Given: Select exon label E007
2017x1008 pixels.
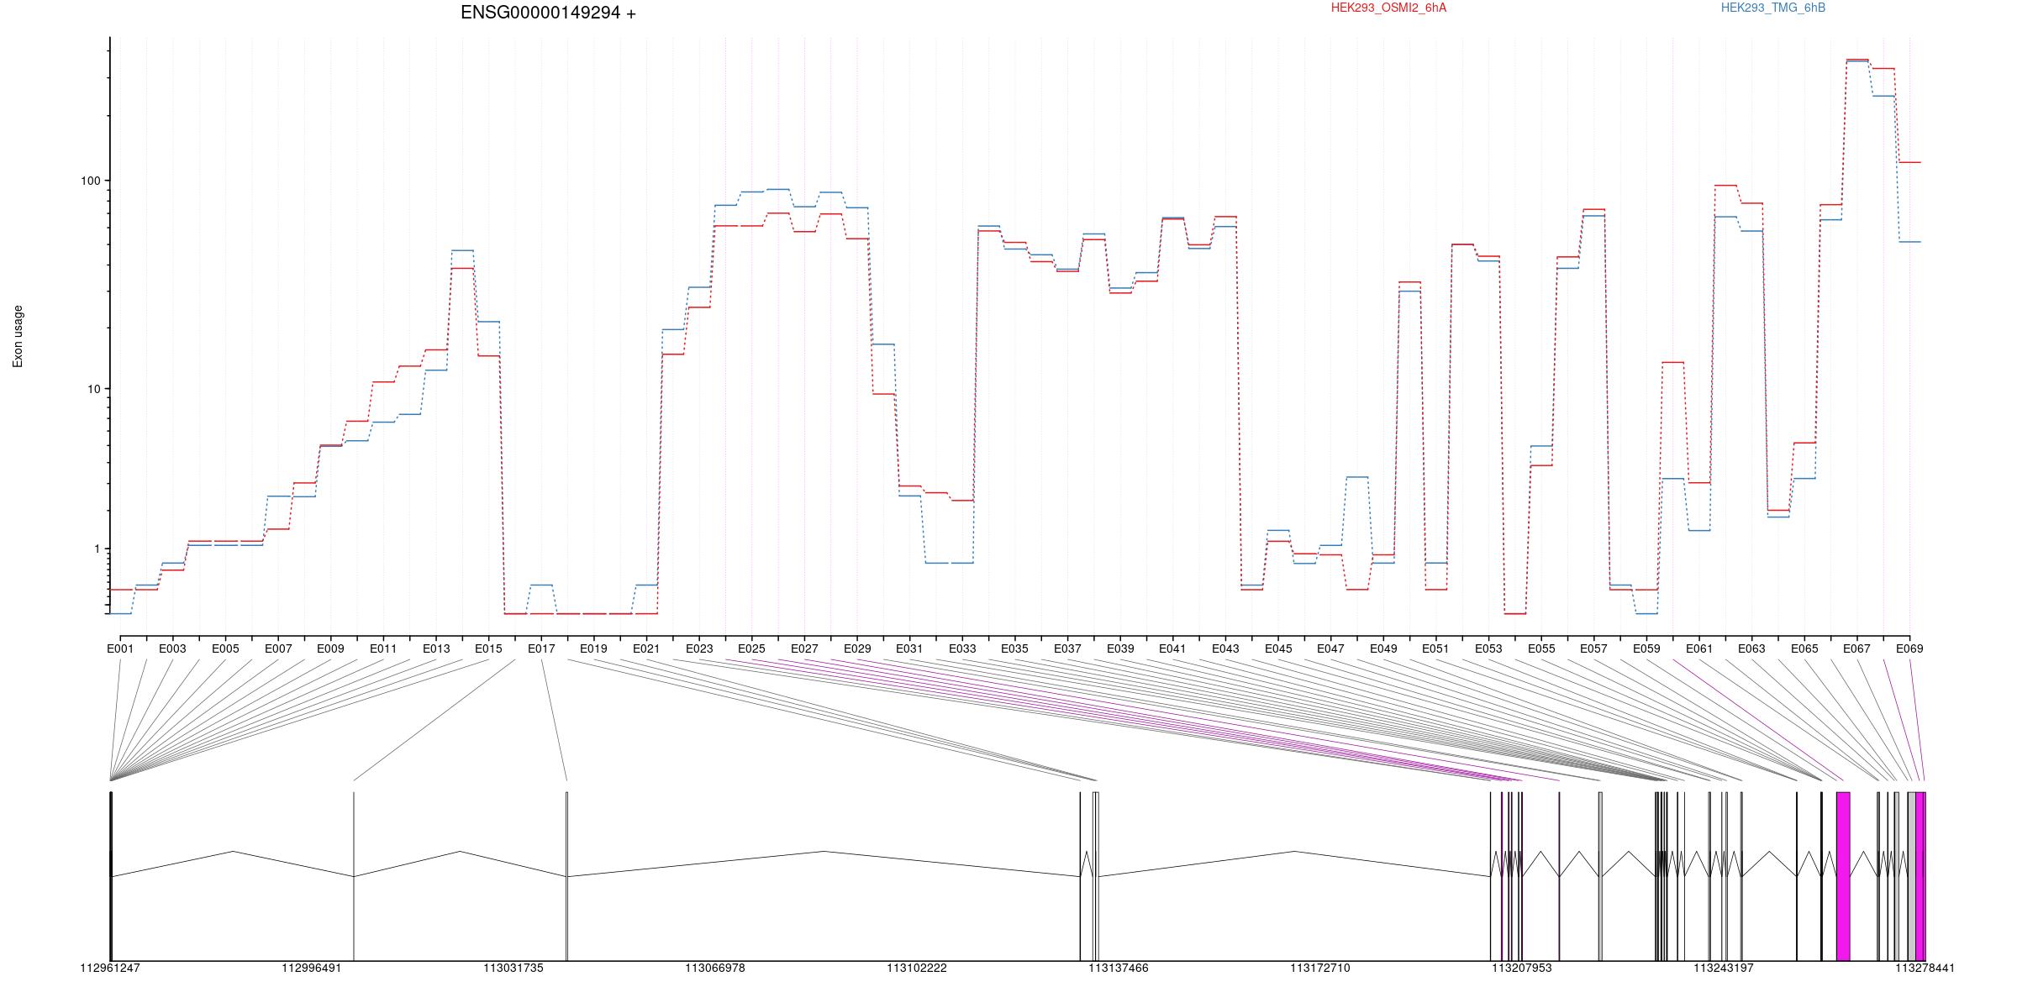Looking at the screenshot, I should click(278, 648).
